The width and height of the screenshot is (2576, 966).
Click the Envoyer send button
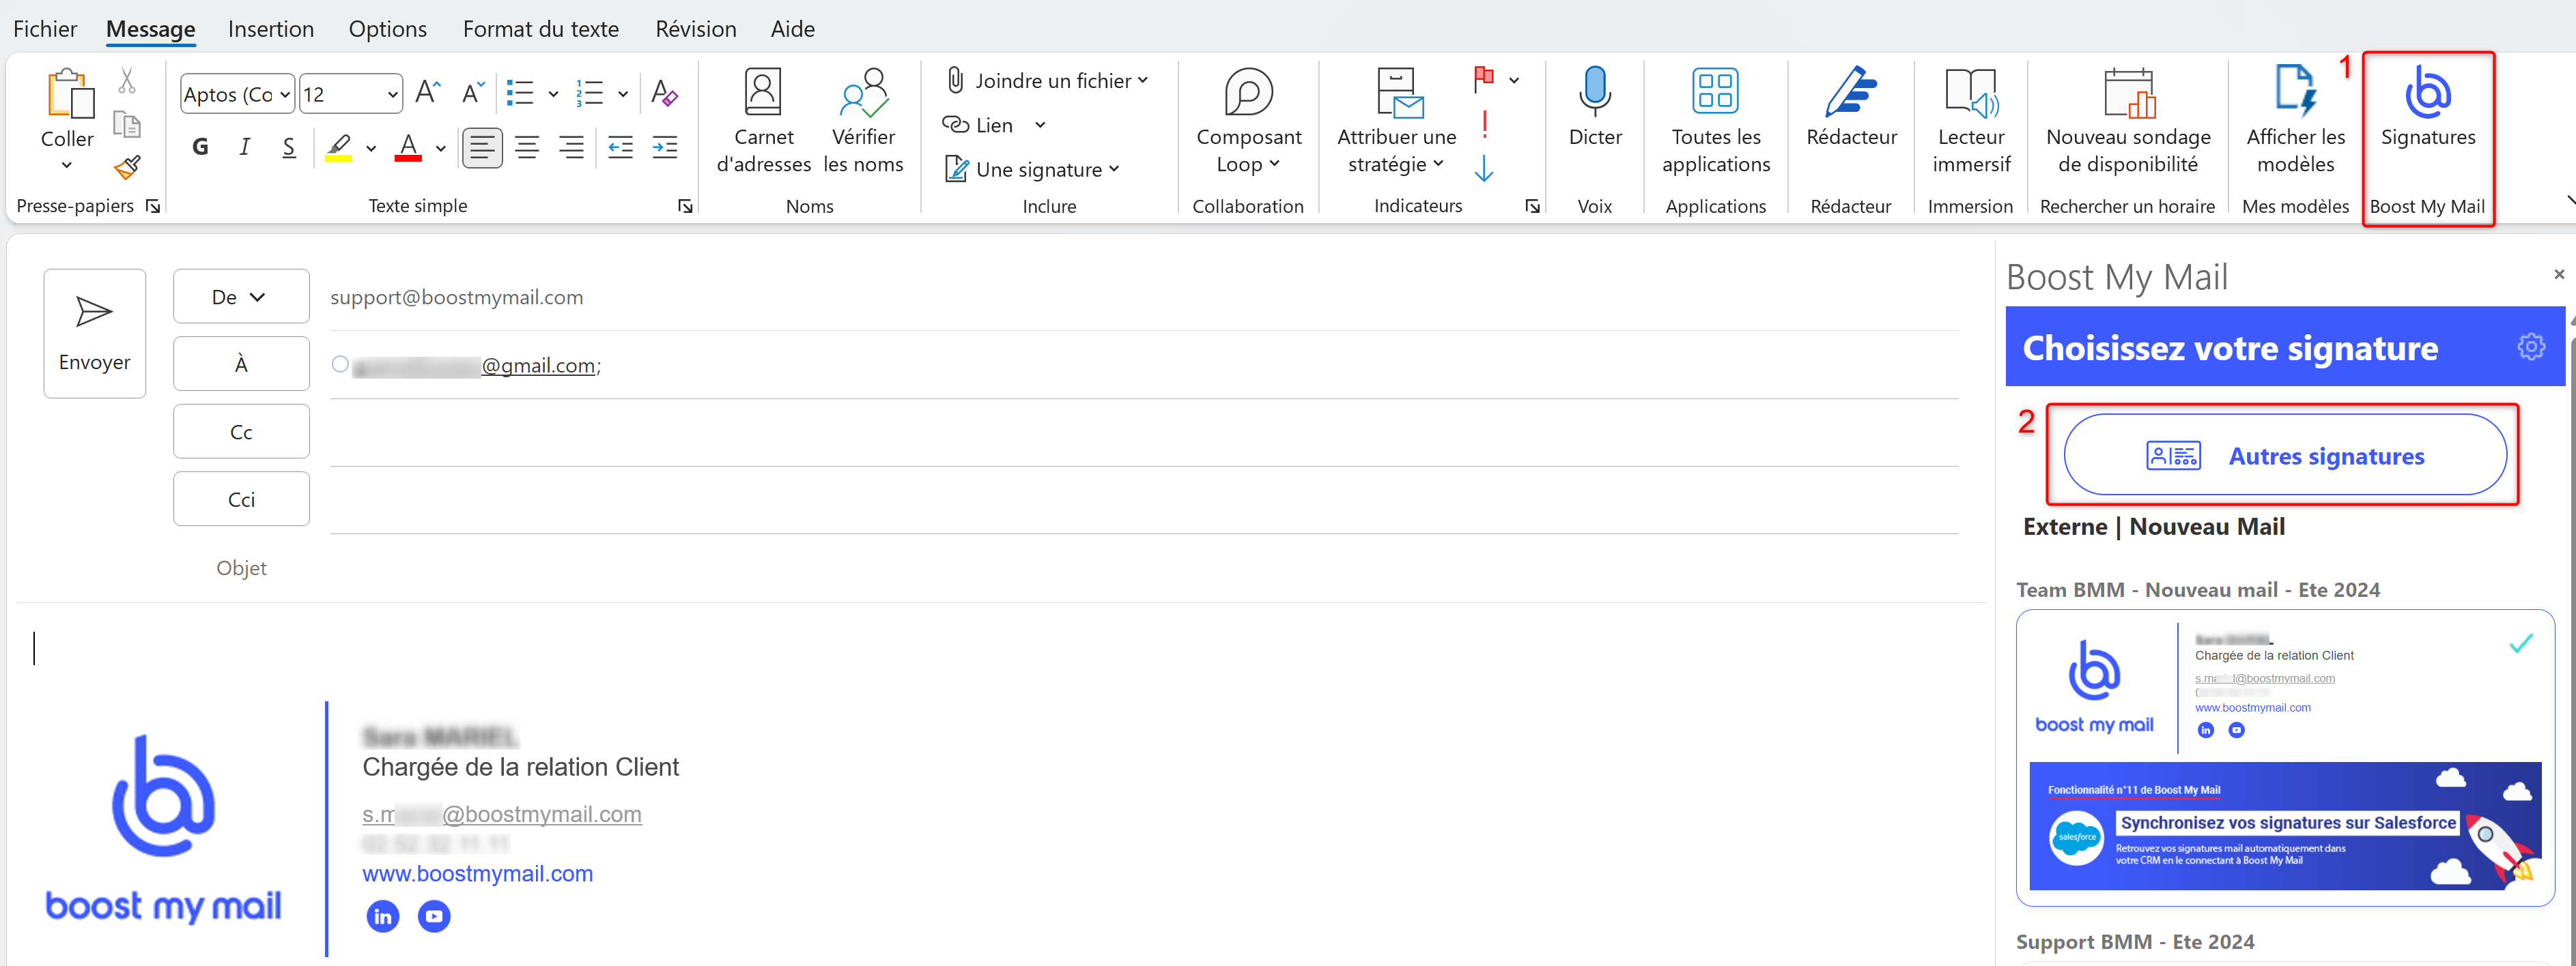[95, 334]
